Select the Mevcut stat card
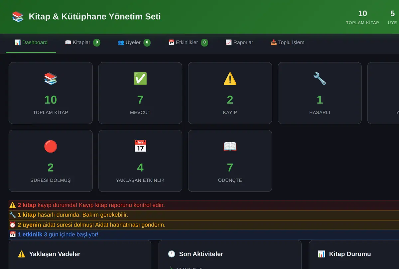399x269 pixels. click(x=140, y=93)
